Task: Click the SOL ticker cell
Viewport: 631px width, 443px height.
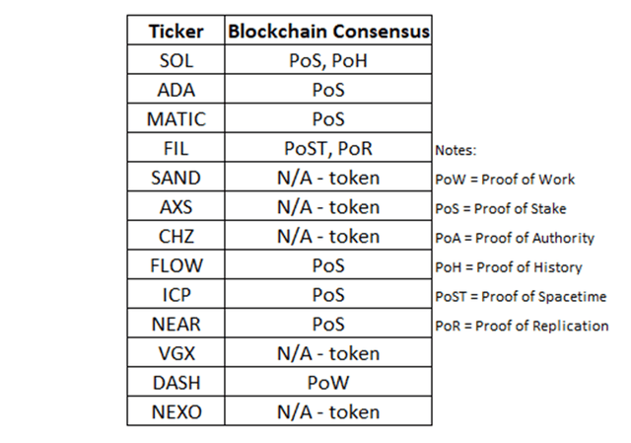Action: pos(175,59)
